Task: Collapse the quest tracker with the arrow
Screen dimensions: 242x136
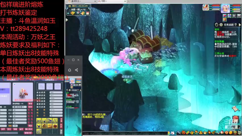Action: click(x=240, y=25)
